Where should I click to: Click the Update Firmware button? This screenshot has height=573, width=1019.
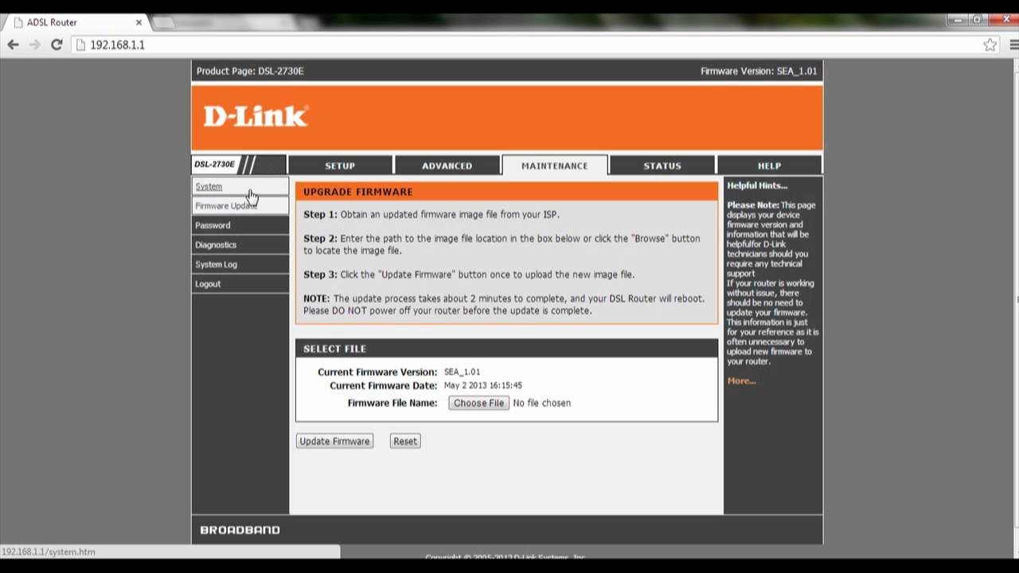pos(334,441)
